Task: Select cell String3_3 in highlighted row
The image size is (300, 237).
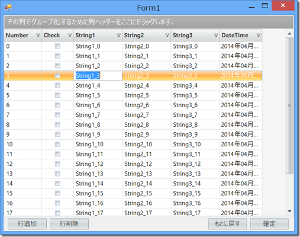Action: [195, 76]
